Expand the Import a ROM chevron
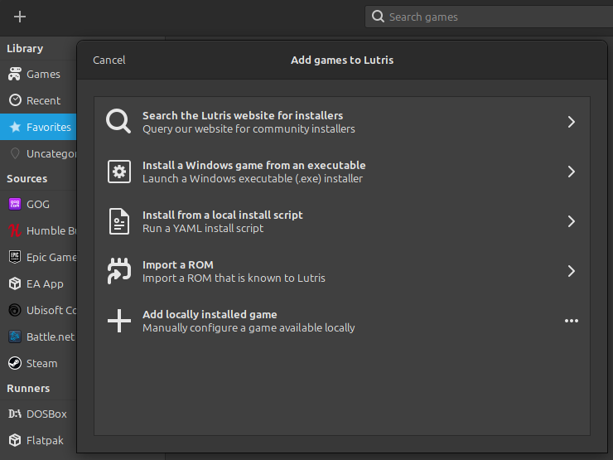Image resolution: width=613 pixels, height=460 pixels. 571,271
